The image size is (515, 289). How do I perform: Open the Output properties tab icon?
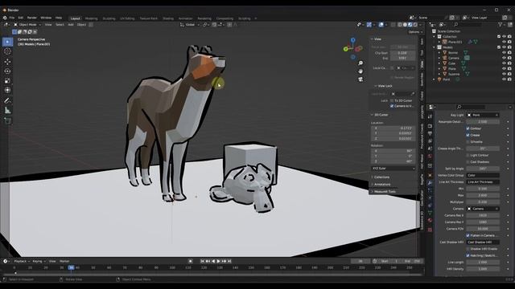pyautogui.click(x=430, y=133)
